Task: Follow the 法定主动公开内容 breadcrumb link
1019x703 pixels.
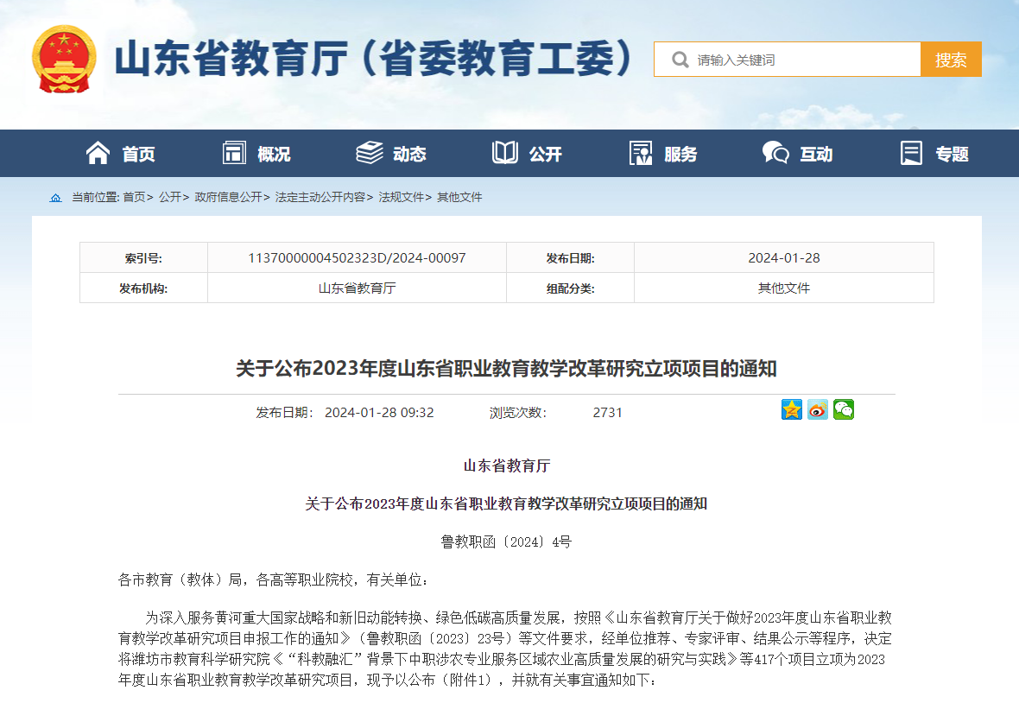Action: pos(320,197)
